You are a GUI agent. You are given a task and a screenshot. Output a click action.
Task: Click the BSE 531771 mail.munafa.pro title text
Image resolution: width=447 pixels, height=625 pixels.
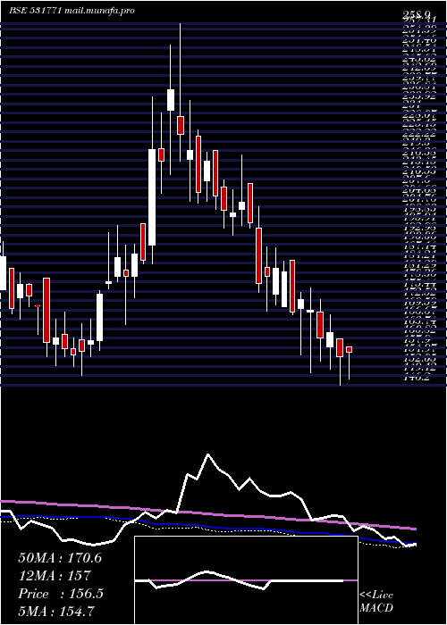click(72, 11)
